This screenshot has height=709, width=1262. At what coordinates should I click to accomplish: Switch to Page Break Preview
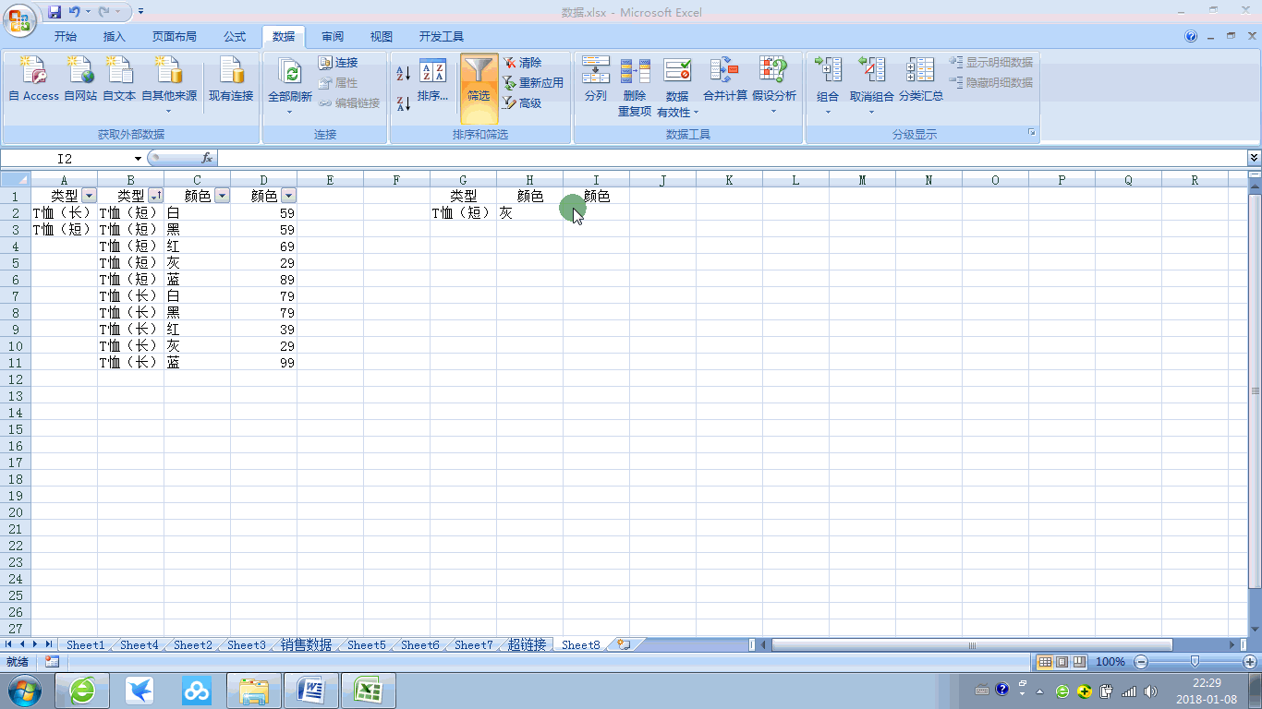coord(1078,662)
